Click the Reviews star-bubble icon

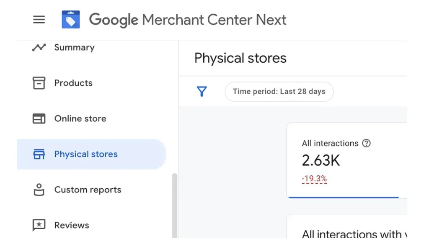pyautogui.click(x=39, y=225)
